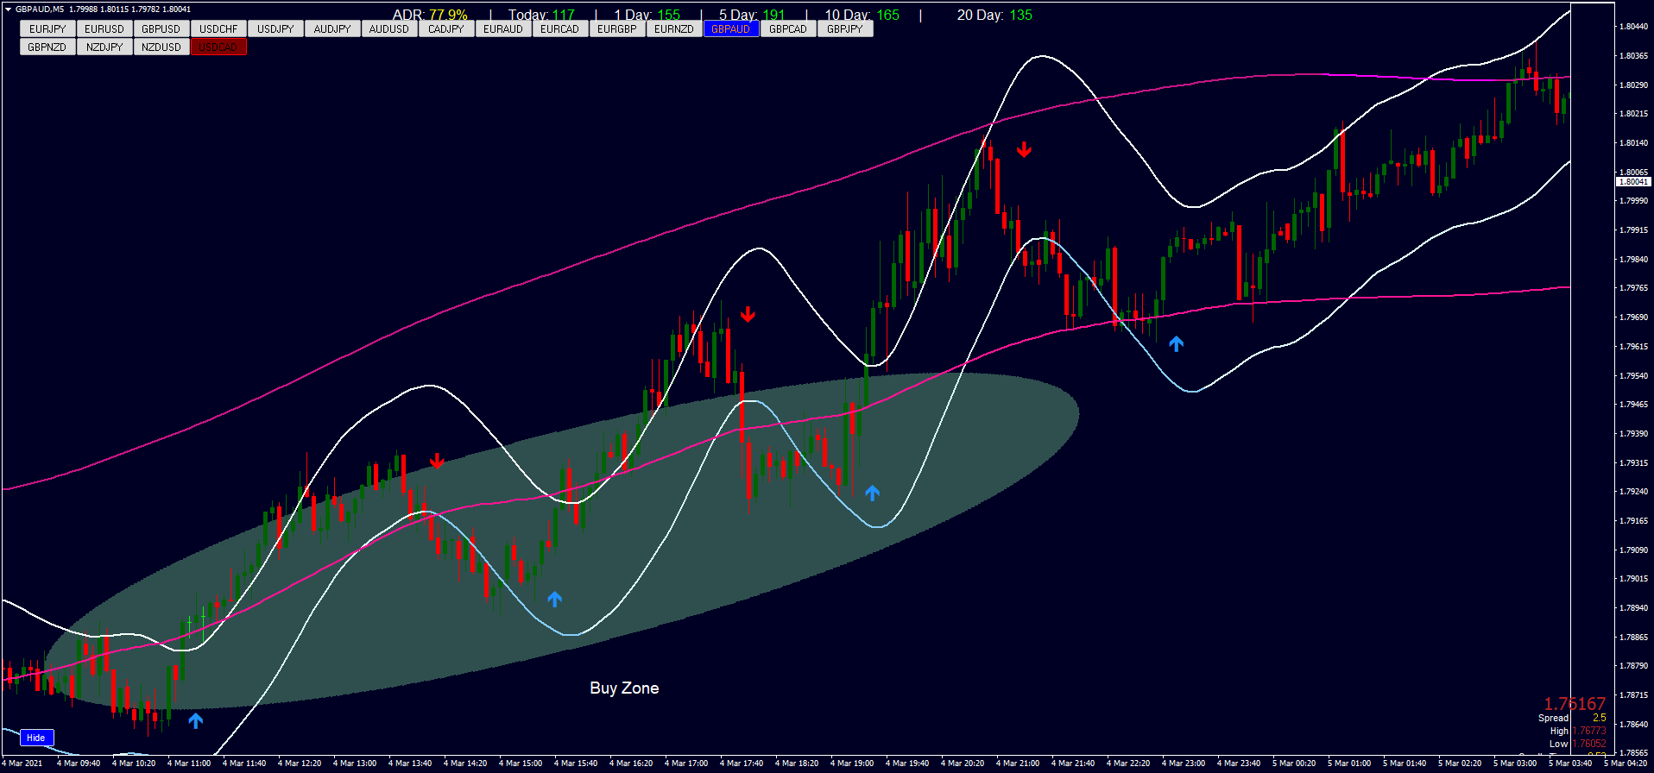Screen dimensions: 1654x773
Task: Click the red sell arrow near 21:00
Action: pos(1024,150)
